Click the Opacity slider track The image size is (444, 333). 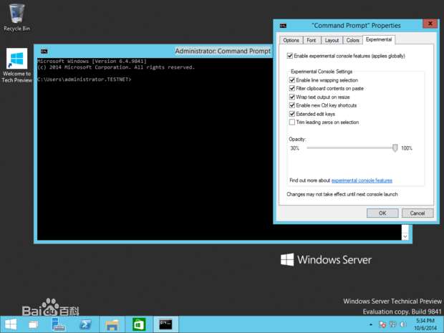[x=351, y=148]
